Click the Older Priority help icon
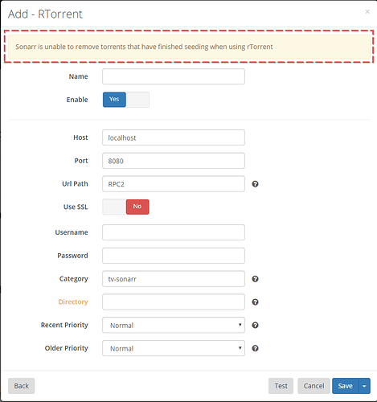Screen dimensions: 377x402 [255, 348]
